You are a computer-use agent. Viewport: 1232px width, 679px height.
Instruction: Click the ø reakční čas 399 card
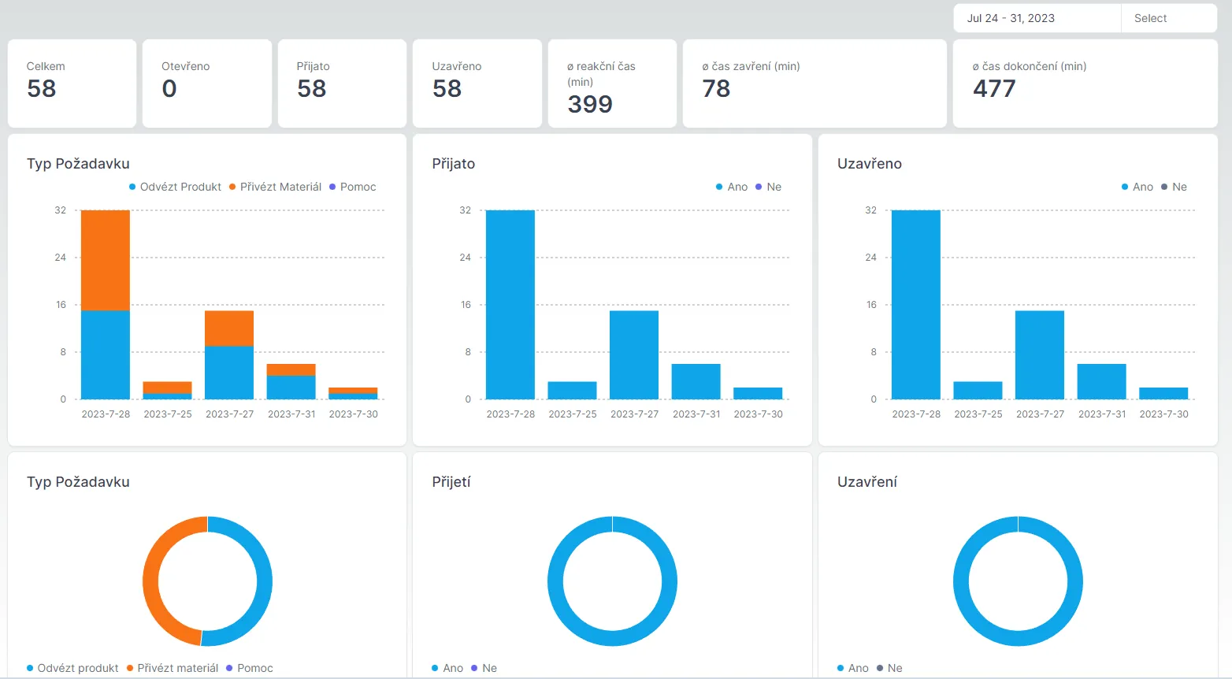tap(612, 83)
